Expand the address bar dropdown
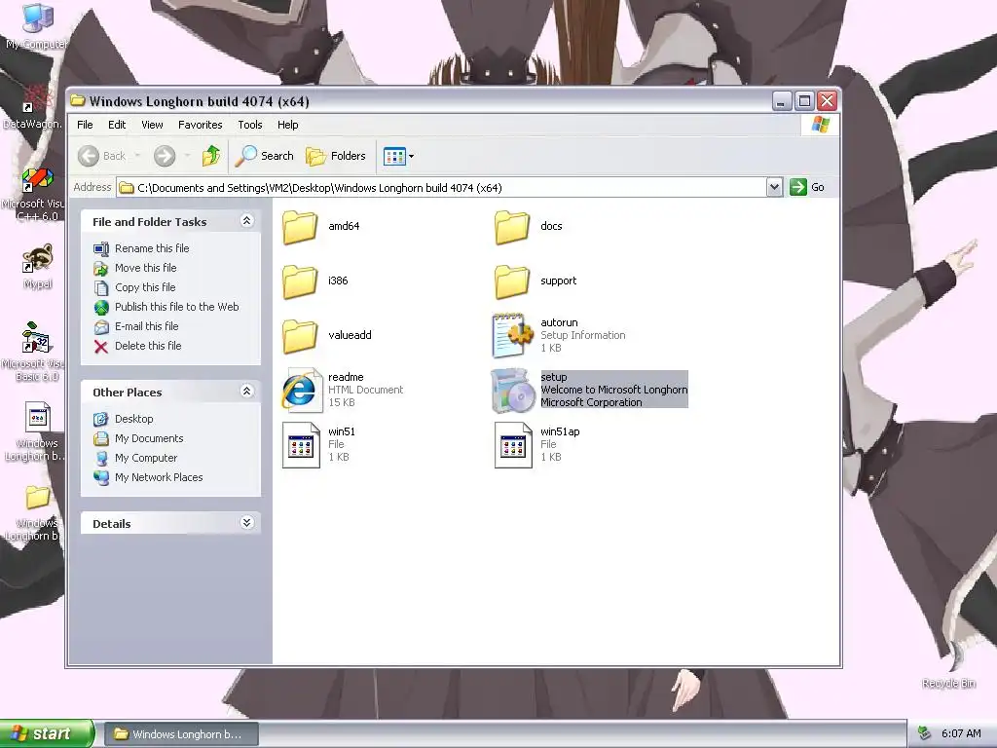The width and height of the screenshot is (997, 748). tap(774, 187)
